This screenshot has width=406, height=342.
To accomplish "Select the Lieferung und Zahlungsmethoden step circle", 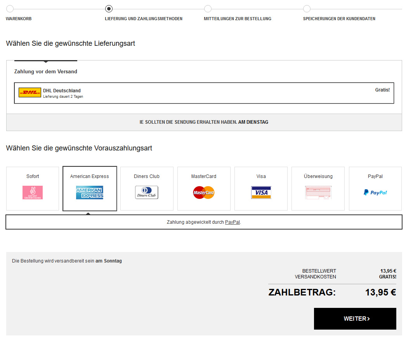I will (109, 9).
